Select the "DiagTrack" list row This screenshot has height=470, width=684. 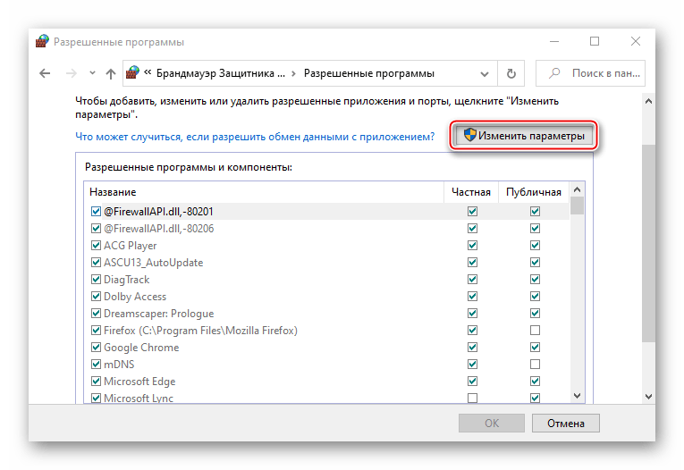point(326,280)
